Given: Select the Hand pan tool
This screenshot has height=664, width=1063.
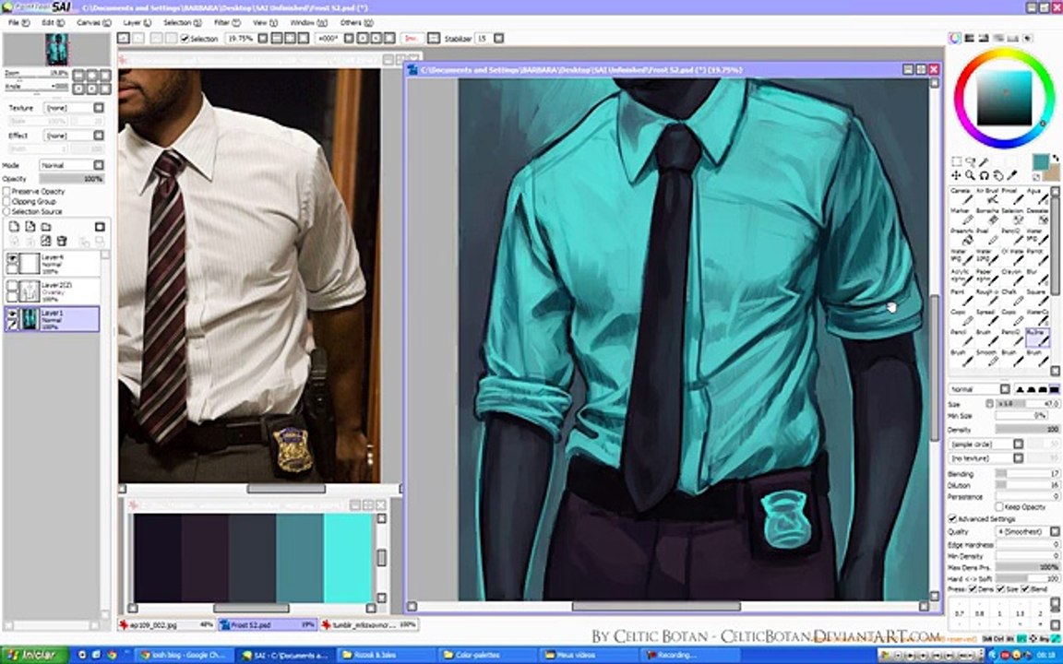Looking at the screenshot, I should (x=998, y=175).
